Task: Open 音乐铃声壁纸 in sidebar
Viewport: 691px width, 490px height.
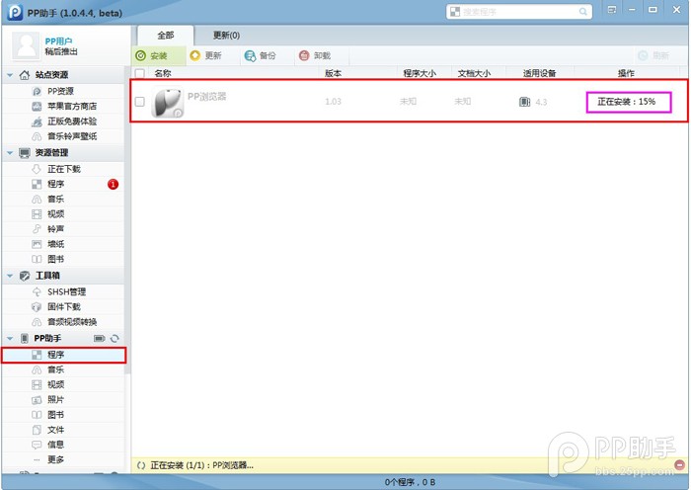Action: (63, 136)
